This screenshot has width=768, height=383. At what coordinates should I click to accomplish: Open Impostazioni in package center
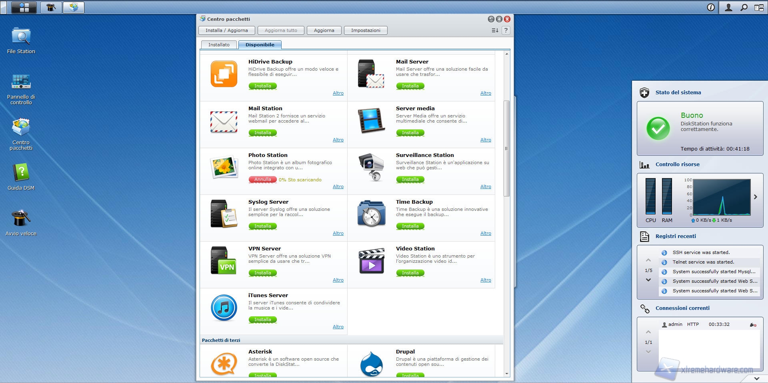366,30
